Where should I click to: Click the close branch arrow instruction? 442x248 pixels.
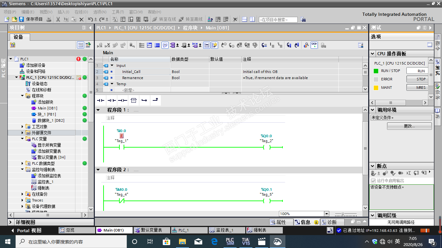pyautogui.click(x=156, y=100)
